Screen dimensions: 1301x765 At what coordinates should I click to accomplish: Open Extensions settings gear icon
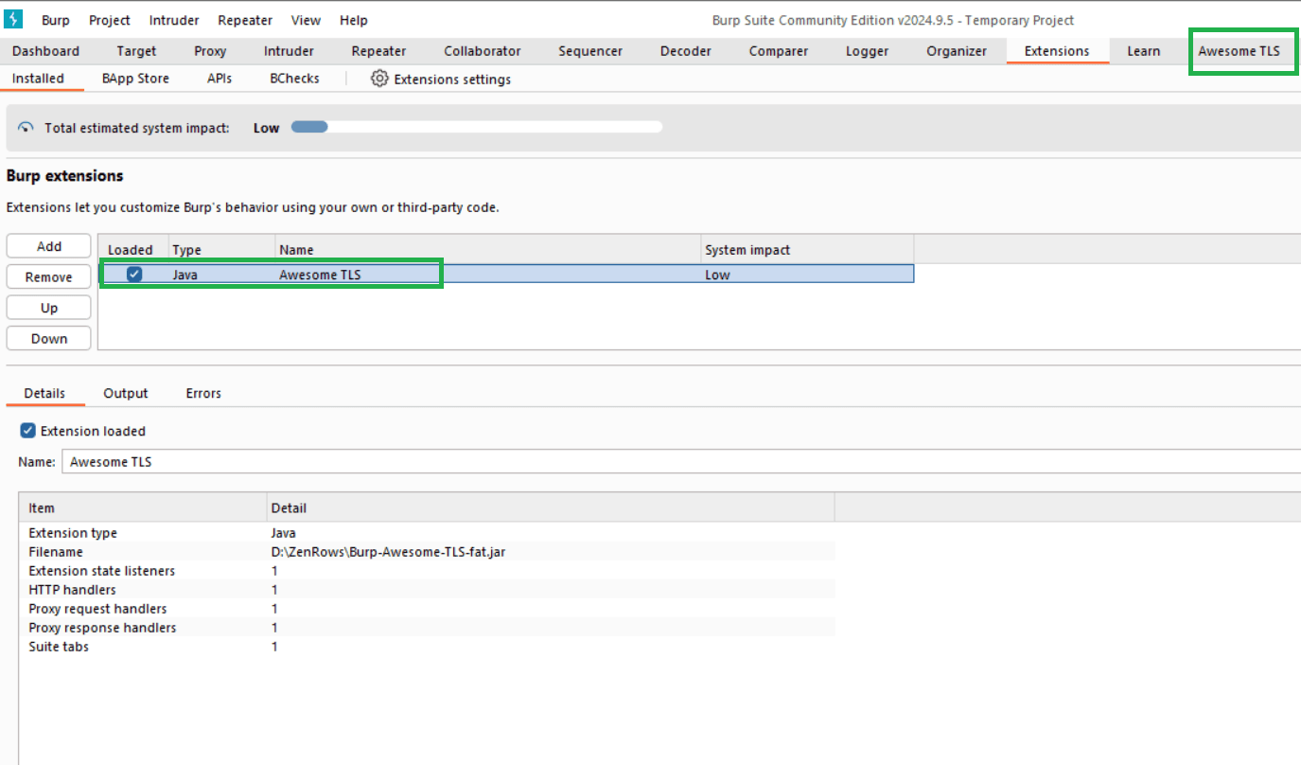coord(379,79)
